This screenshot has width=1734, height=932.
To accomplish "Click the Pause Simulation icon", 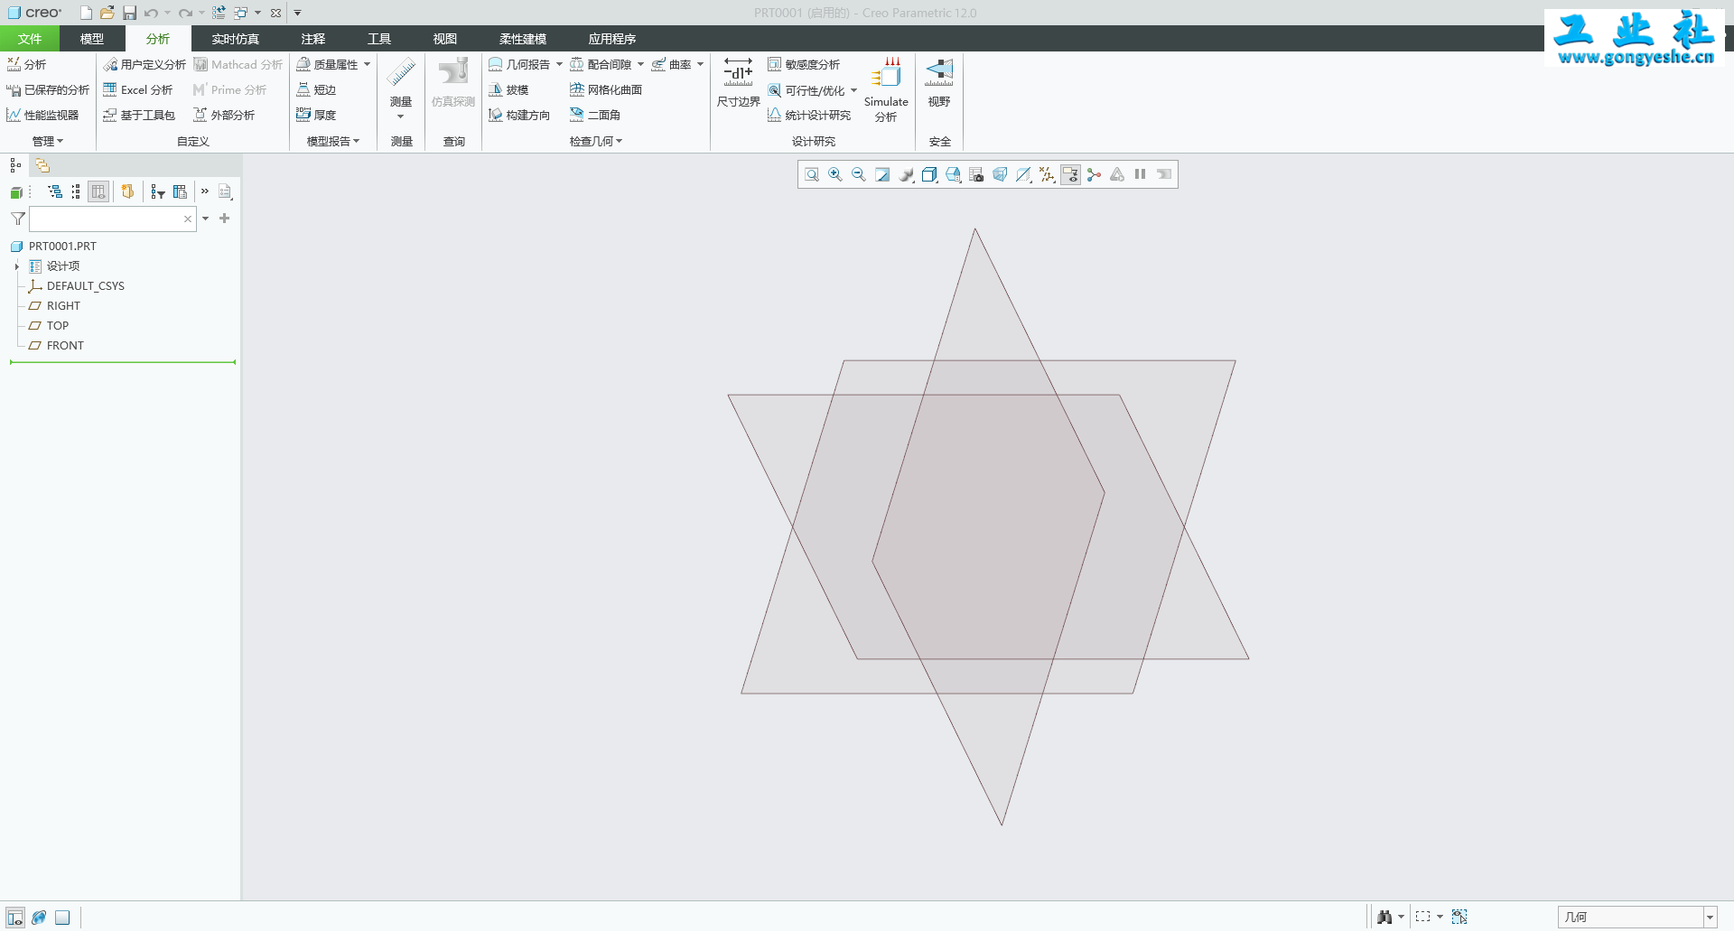I will coord(1141,174).
